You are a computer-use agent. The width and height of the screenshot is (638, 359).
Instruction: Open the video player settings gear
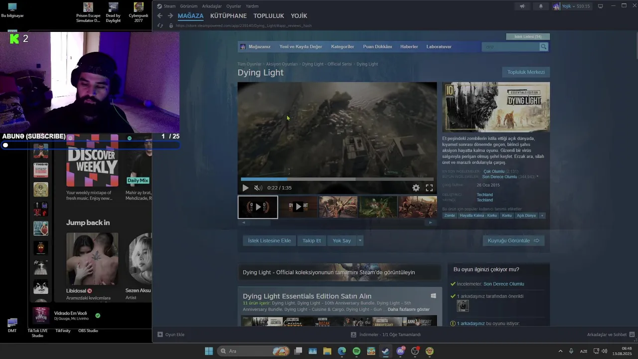point(416,188)
